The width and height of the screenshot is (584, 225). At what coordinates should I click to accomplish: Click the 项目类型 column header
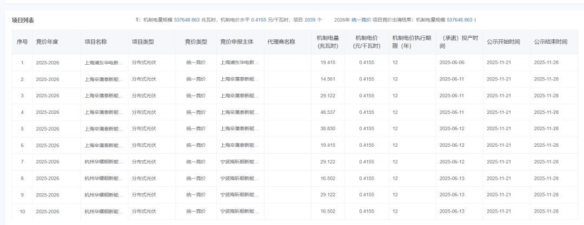[143, 42]
